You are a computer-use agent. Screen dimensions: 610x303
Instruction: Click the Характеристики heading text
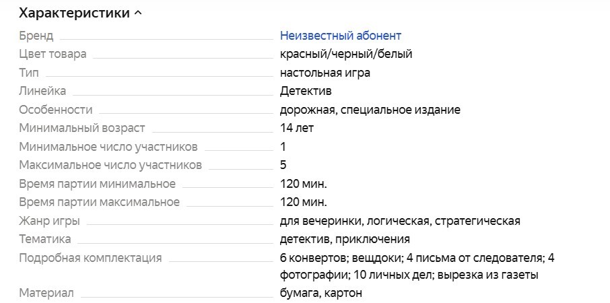click(74, 13)
